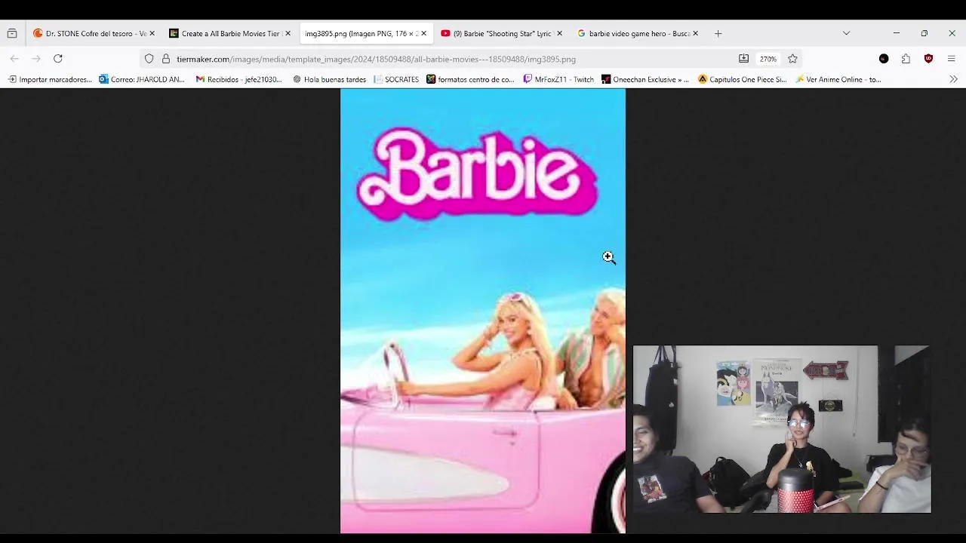
Task: Go back to previous page
Action: (x=14, y=59)
